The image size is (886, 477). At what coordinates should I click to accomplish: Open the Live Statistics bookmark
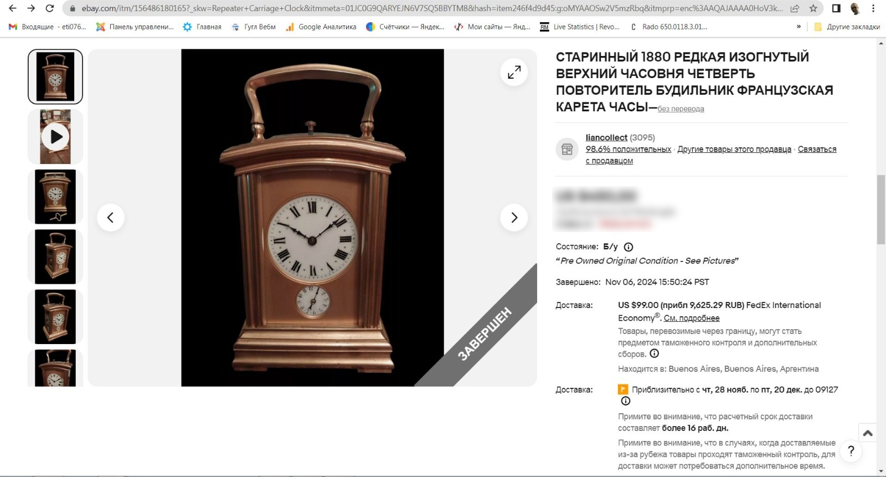pyautogui.click(x=580, y=27)
